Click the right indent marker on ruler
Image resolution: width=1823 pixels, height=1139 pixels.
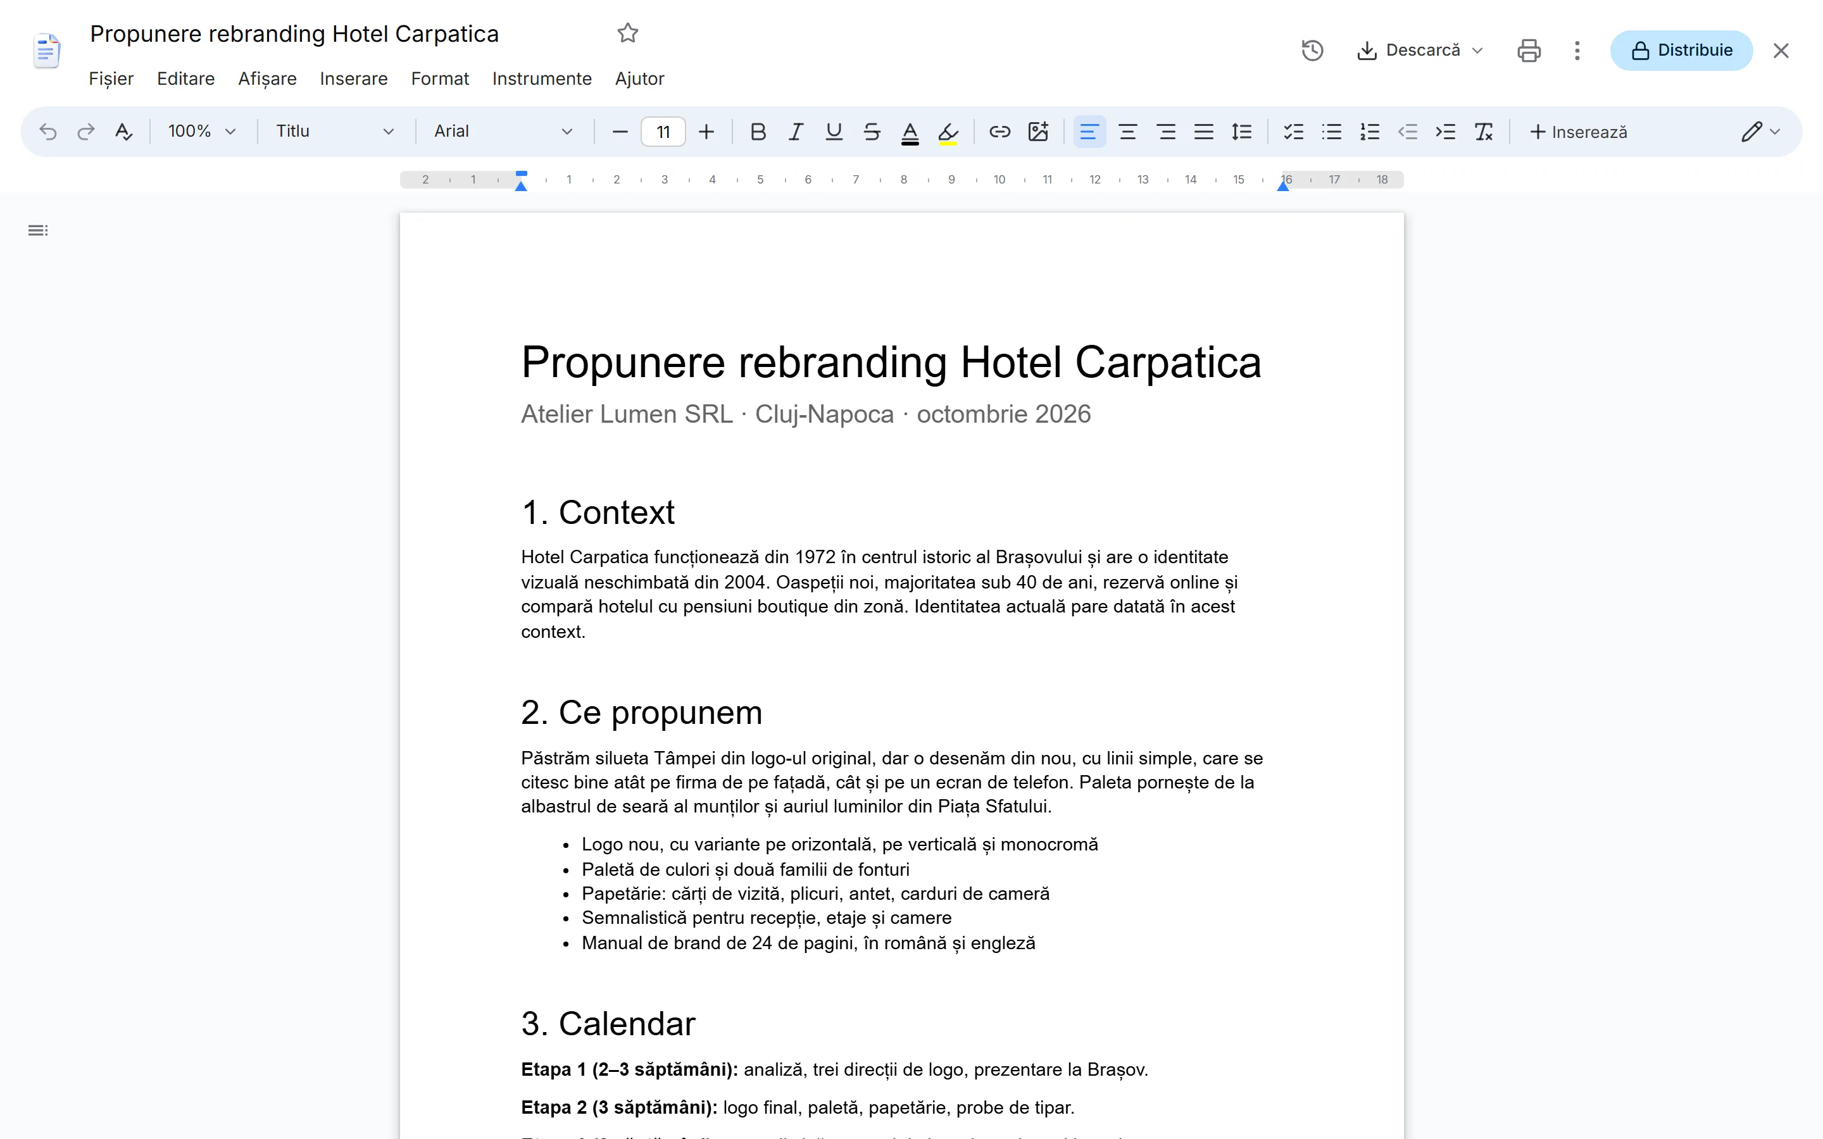click(x=1283, y=185)
